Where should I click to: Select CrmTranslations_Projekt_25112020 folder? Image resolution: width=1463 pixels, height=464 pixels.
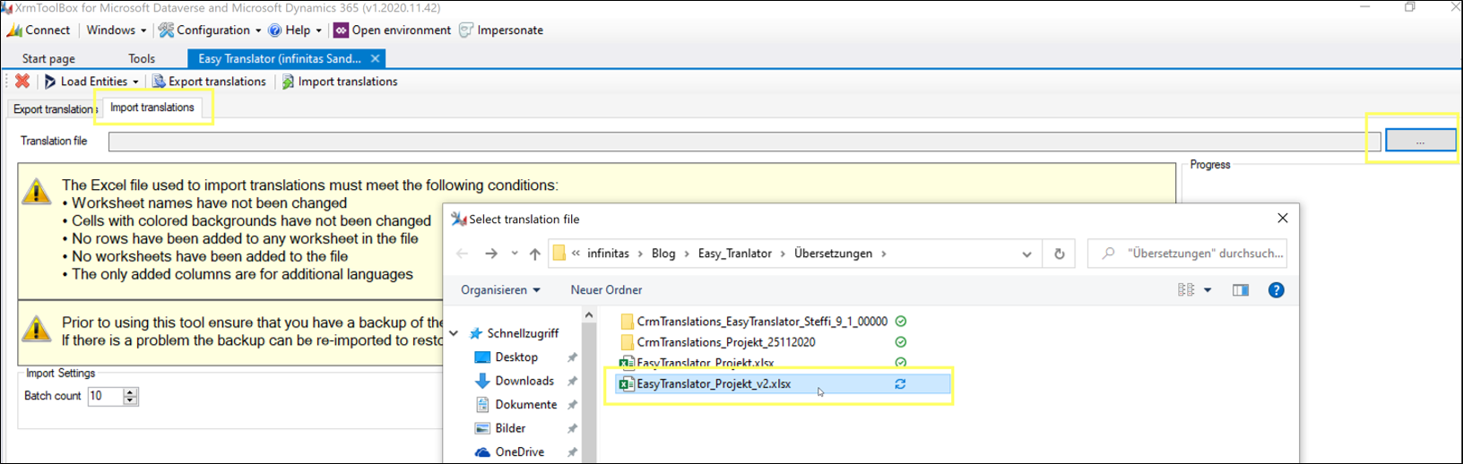726,342
